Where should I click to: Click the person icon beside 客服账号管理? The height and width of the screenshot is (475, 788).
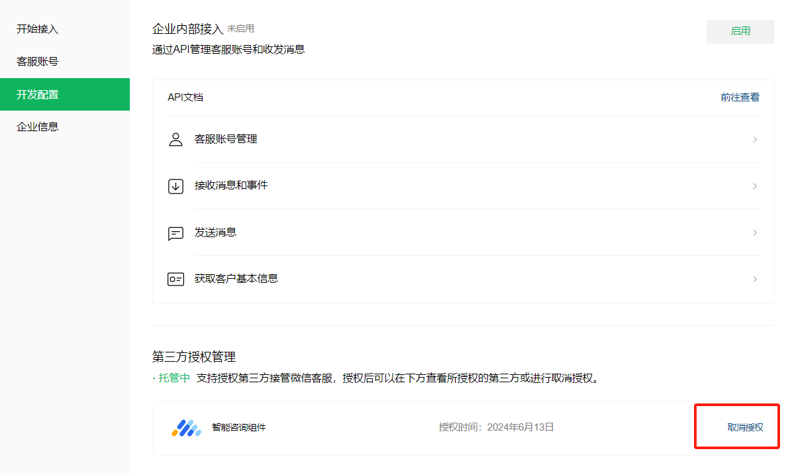click(175, 139)
